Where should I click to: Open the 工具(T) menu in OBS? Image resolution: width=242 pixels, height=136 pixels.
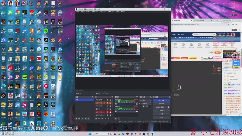118,12
